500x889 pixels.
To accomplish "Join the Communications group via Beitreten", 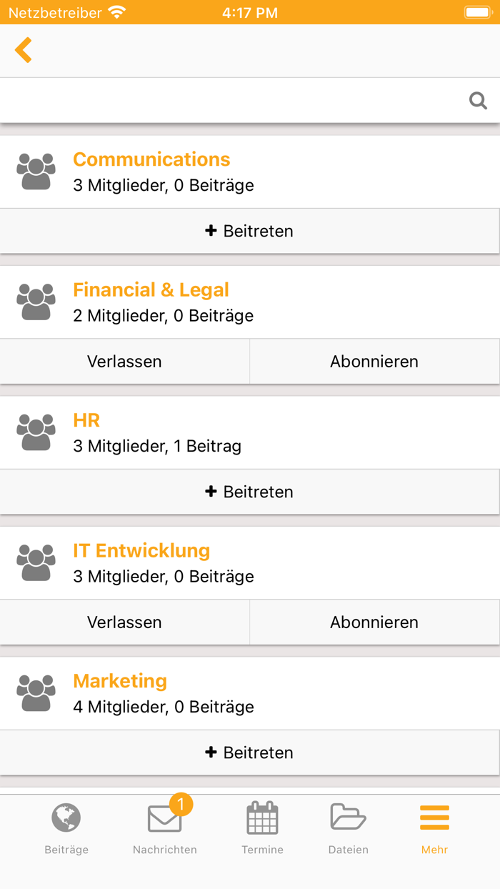I will [249, 232].
